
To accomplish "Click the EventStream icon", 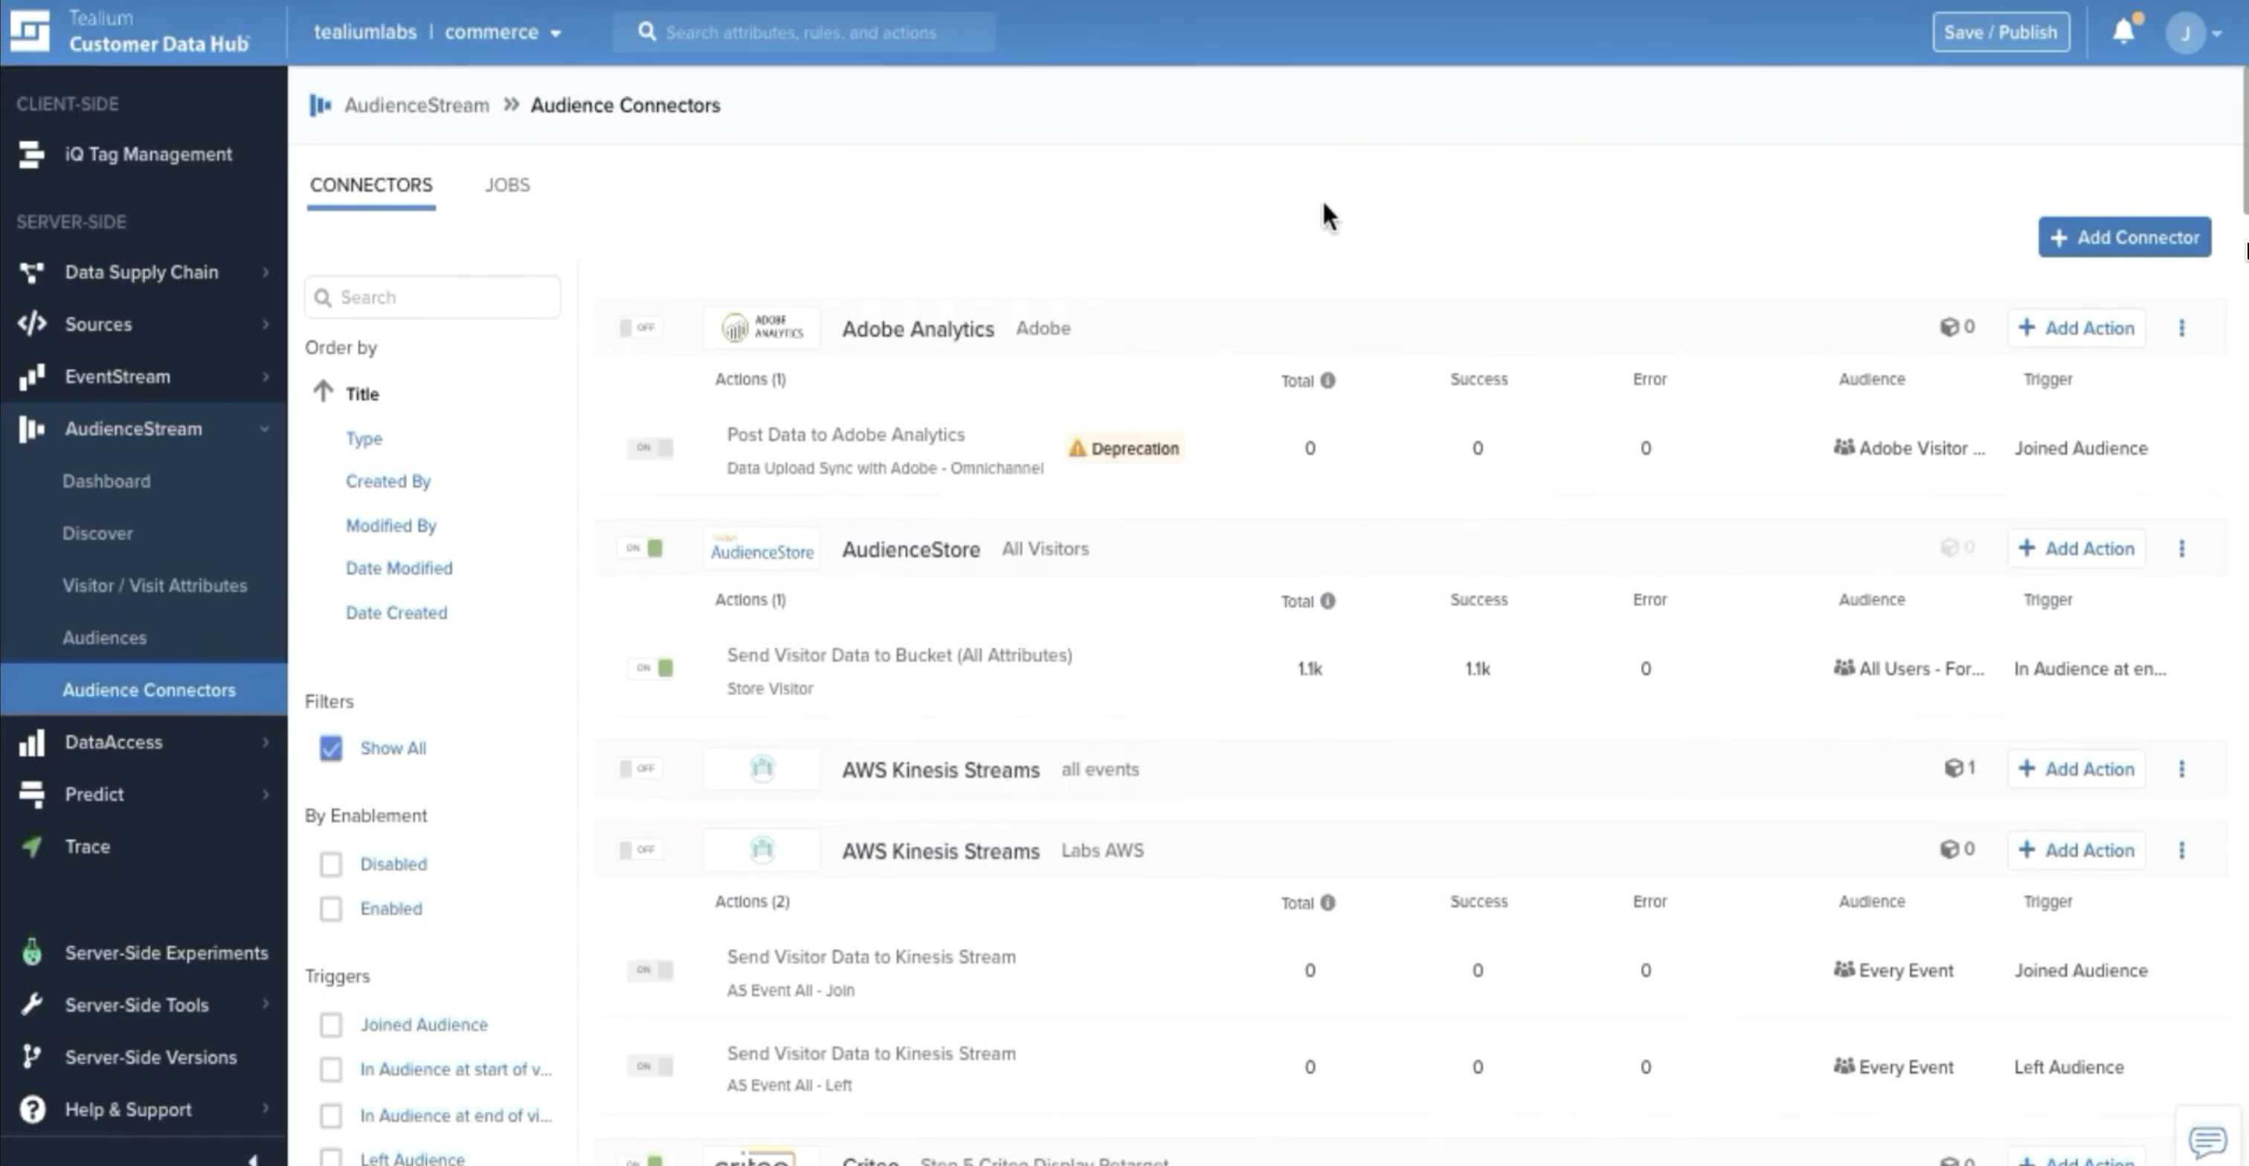I will click(x=31, y=376).
